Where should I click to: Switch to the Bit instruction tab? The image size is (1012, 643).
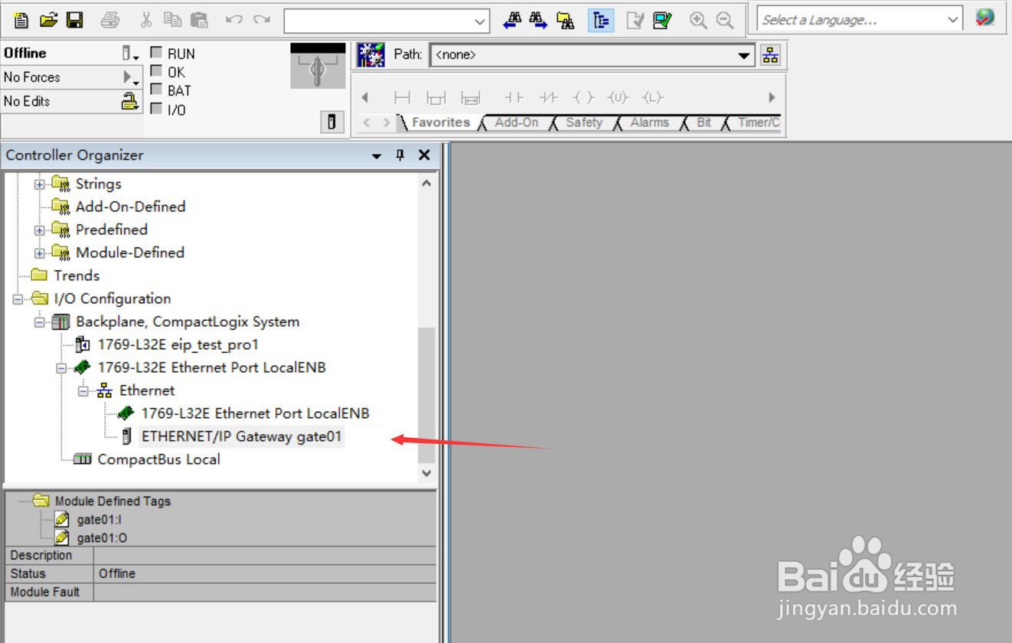tap(704, 122)
